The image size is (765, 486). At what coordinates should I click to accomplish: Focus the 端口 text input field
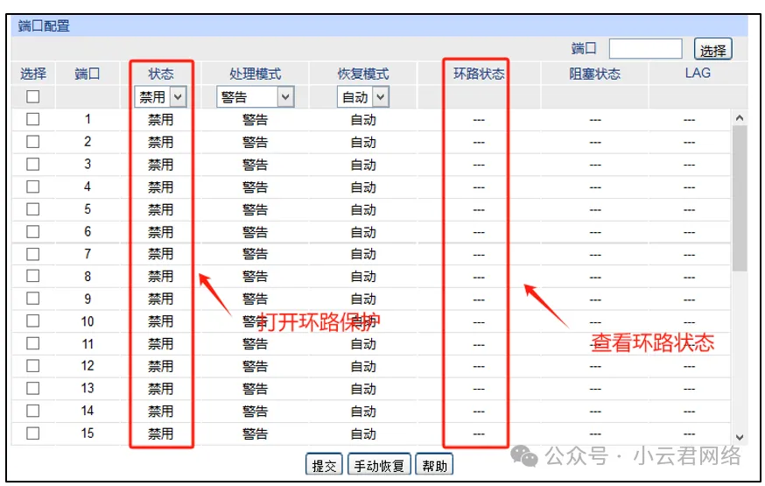645,49
